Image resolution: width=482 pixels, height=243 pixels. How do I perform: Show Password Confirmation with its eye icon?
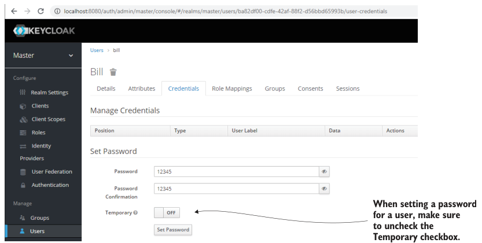click(x=324, y=189)
